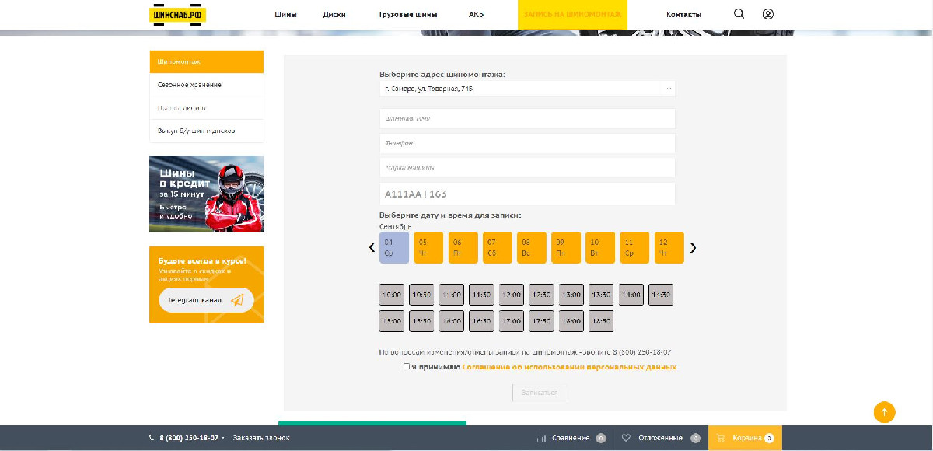The width and height of the screenshot is (933, 451).
Task: Click the Telegram paper plane icon
Action: tap(237, 300)
